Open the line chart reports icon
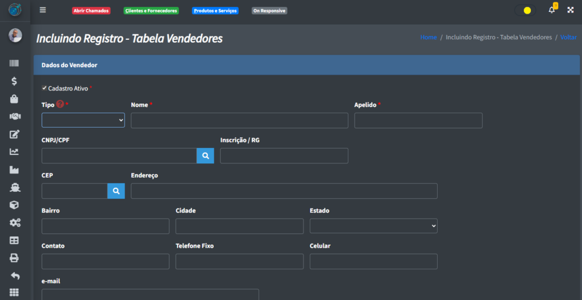Screen dimensions: 582x300 [x=15, y=152]
